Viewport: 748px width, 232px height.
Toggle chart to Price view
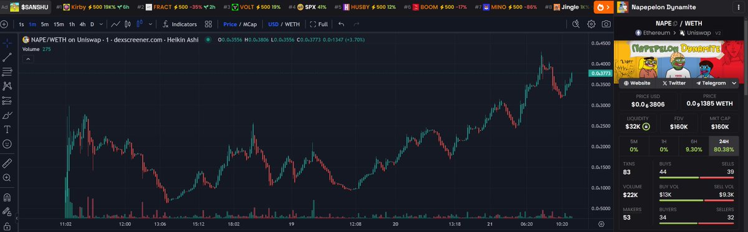click(230, 24)
